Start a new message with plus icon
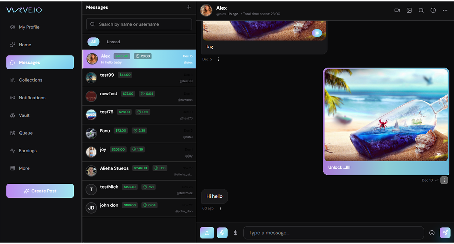This screenshot has width=454, height=244. (x=189, y=7)
